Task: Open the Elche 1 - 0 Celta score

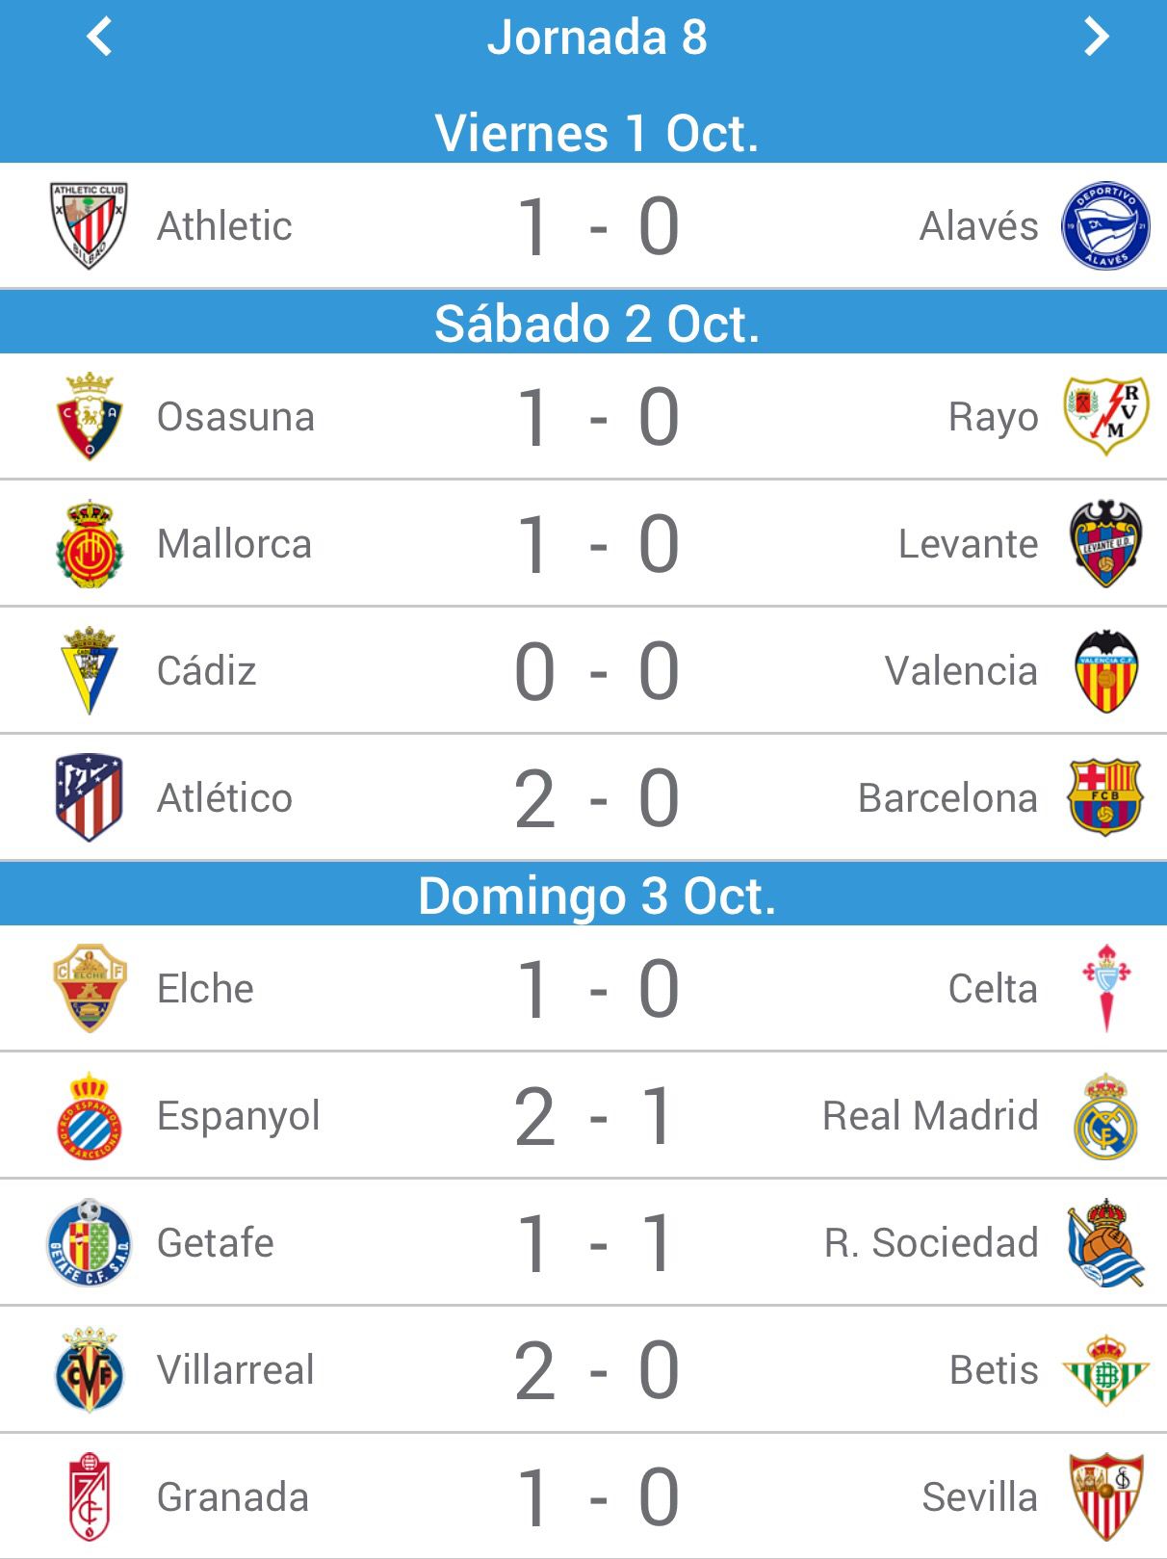Action: (597, 989)
